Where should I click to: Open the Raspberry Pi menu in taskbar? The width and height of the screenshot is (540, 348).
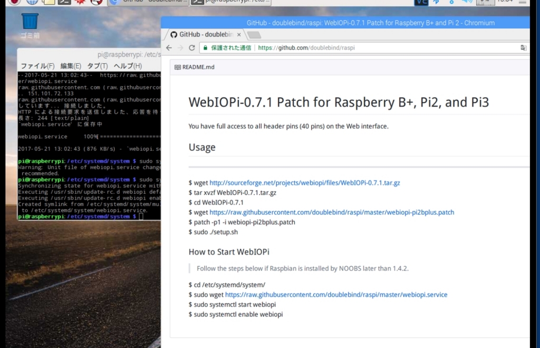pos(15,2)
